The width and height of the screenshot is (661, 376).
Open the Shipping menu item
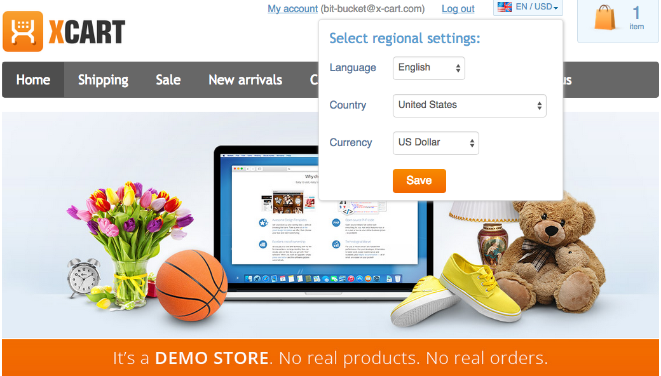(103, 80)
